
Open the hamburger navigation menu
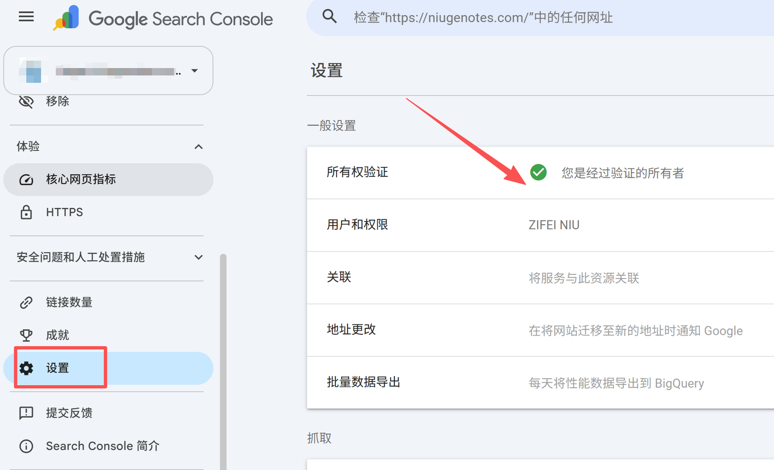(26, 17)
